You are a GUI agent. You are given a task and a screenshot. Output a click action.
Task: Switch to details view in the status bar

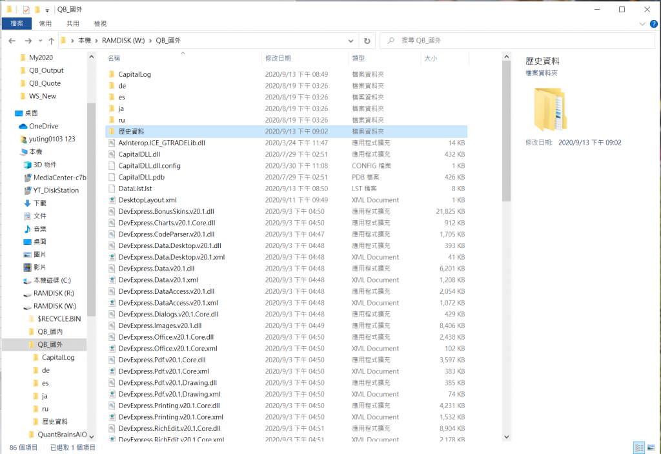(638, 447)
